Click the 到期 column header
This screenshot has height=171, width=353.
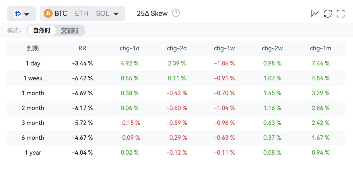33,48
